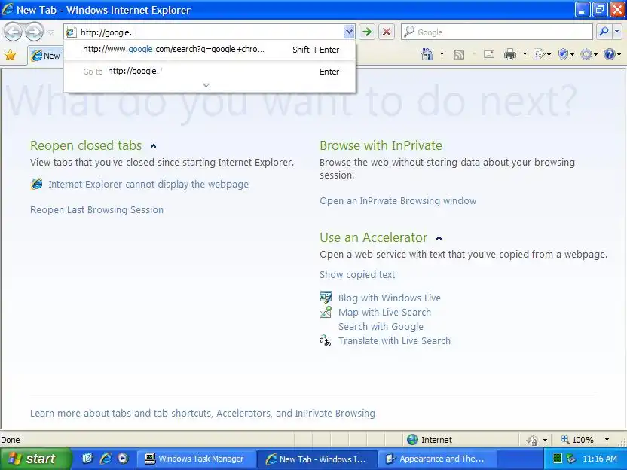Click the address bar page icon

(71, 32)
